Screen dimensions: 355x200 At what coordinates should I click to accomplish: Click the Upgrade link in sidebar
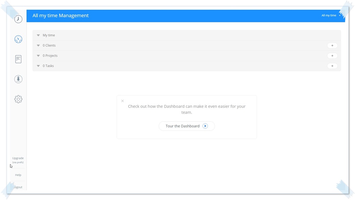[x=18, y=158]
